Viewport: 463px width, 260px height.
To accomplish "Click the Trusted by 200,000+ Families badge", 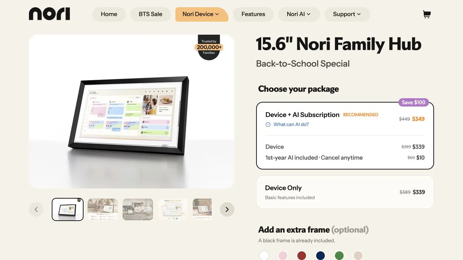I will pos(209,47).
